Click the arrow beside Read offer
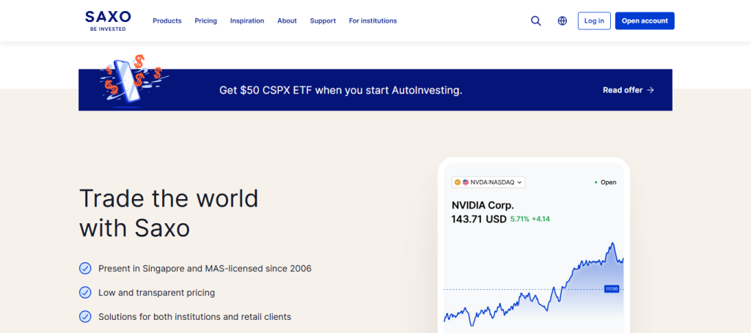Screen dimensions: 751x333 [651, 90]
